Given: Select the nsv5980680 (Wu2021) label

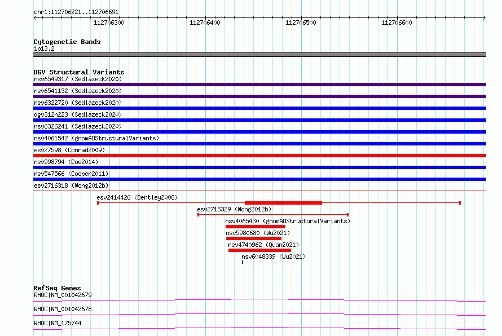Looking at the screenshot, I should pos(258,233).
